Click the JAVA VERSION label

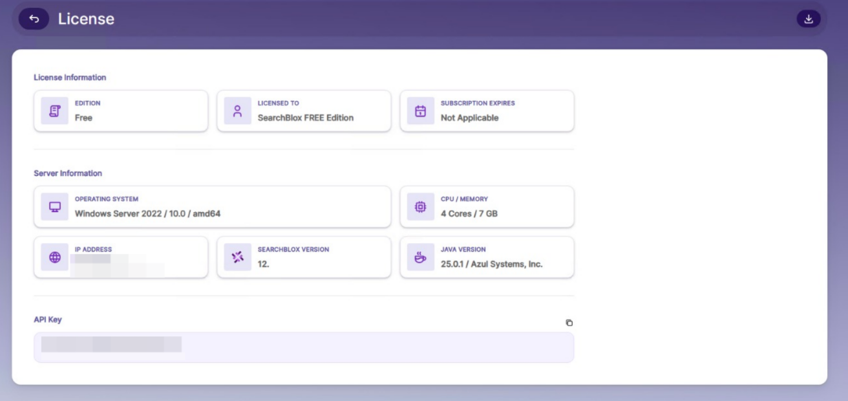pos(463,250)
